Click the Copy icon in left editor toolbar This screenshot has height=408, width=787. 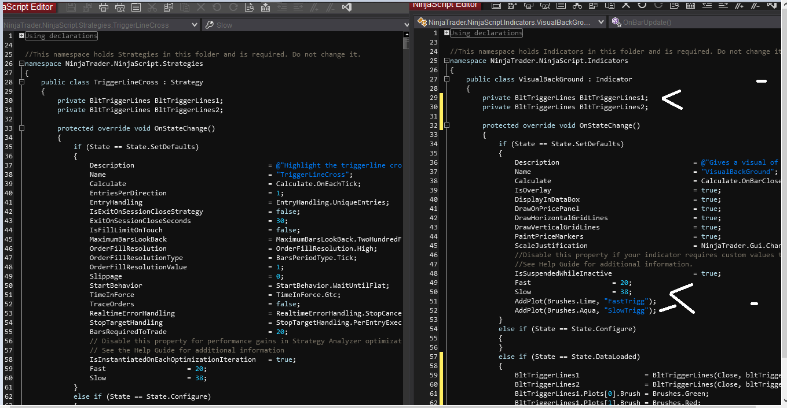(x=169, y=8)
